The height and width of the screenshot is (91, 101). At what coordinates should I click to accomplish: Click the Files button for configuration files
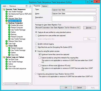pos(90,39)
